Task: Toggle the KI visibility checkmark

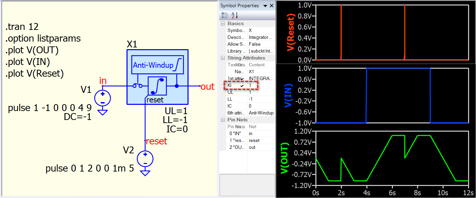Action: pos(242,85)
